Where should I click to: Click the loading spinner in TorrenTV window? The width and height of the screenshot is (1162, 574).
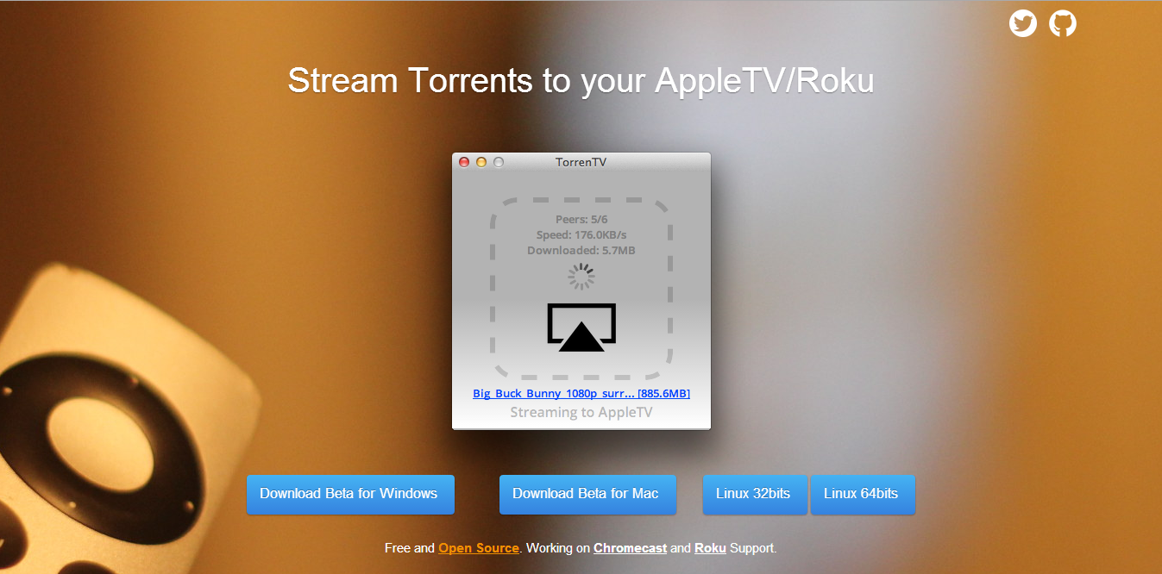581,277
